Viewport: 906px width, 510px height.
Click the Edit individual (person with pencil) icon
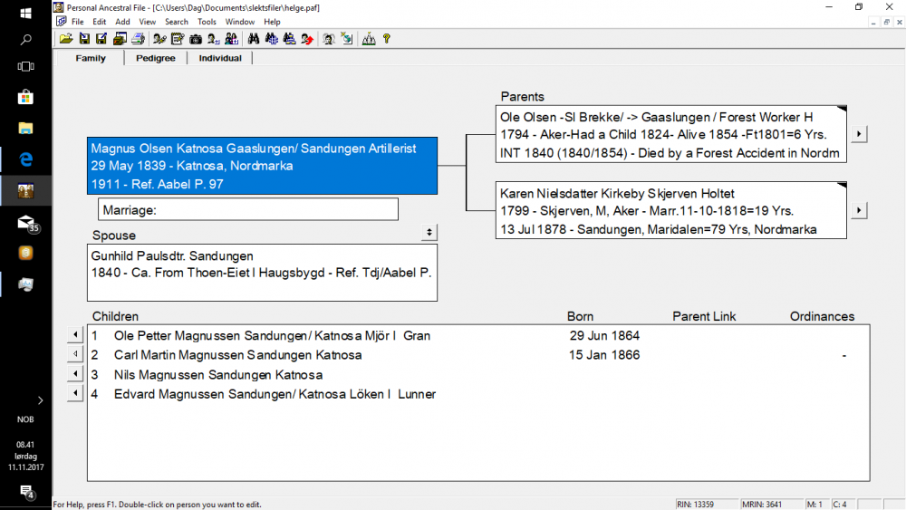coord(159,39)
